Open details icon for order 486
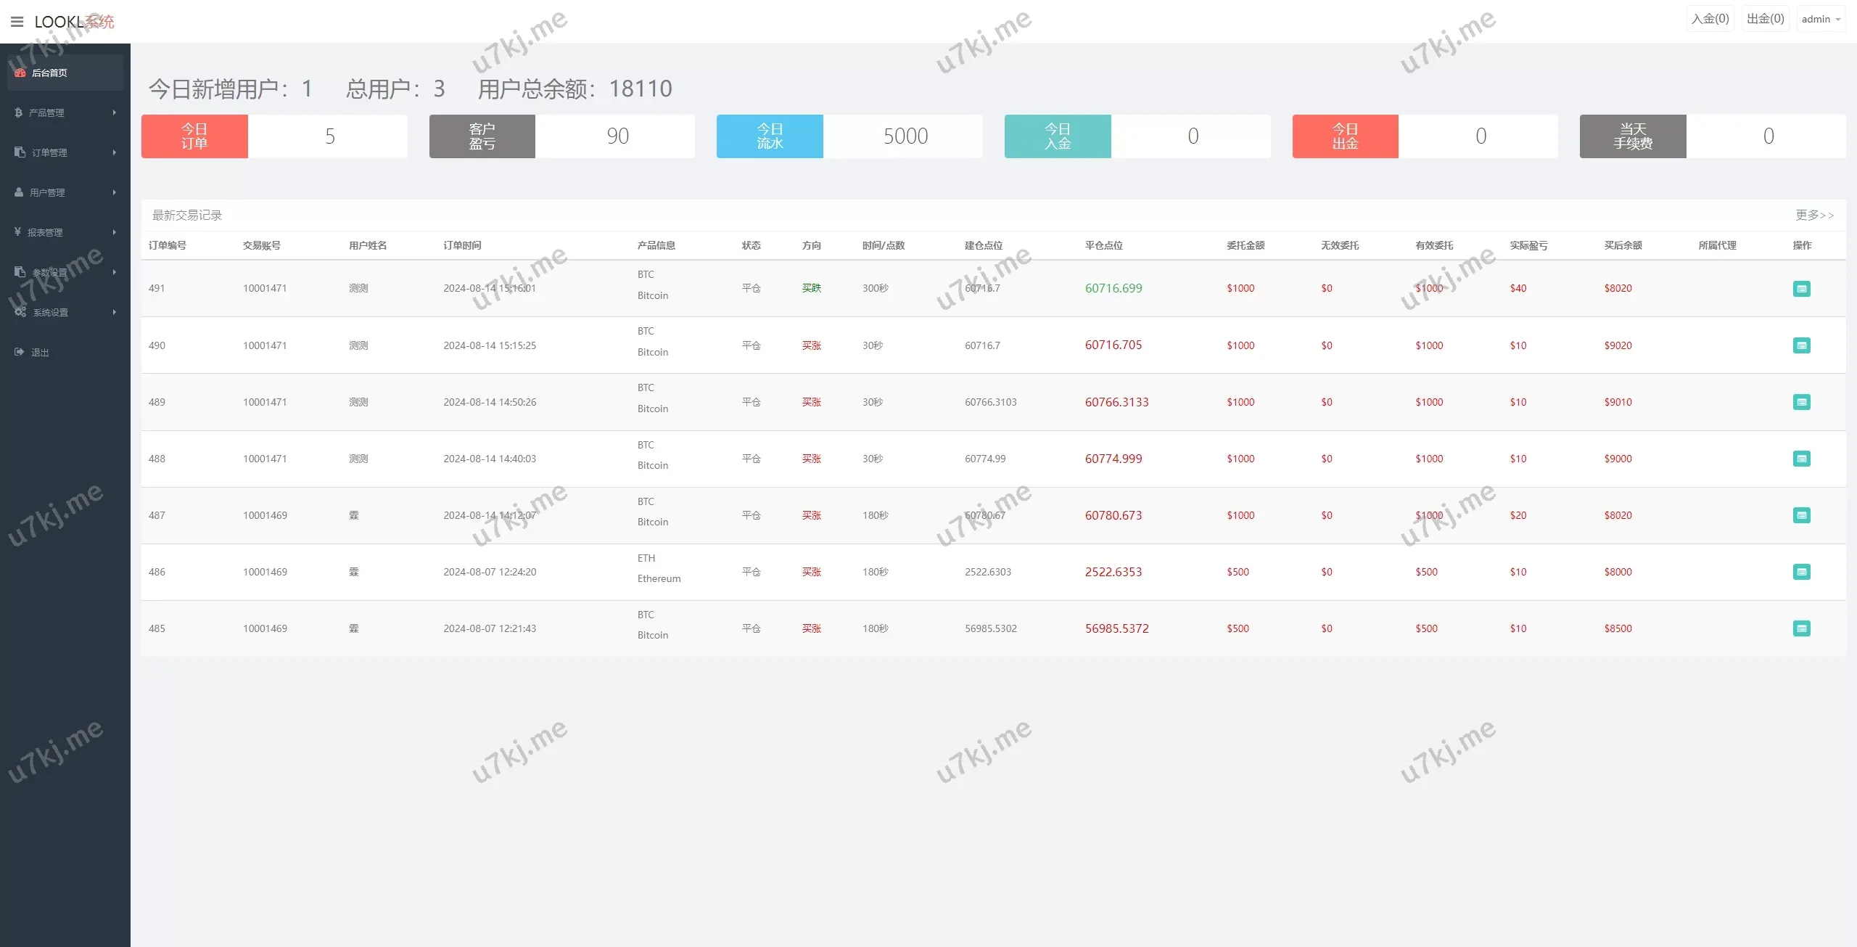Screen dimensions: 1857x947 (x=1801, y=572)
